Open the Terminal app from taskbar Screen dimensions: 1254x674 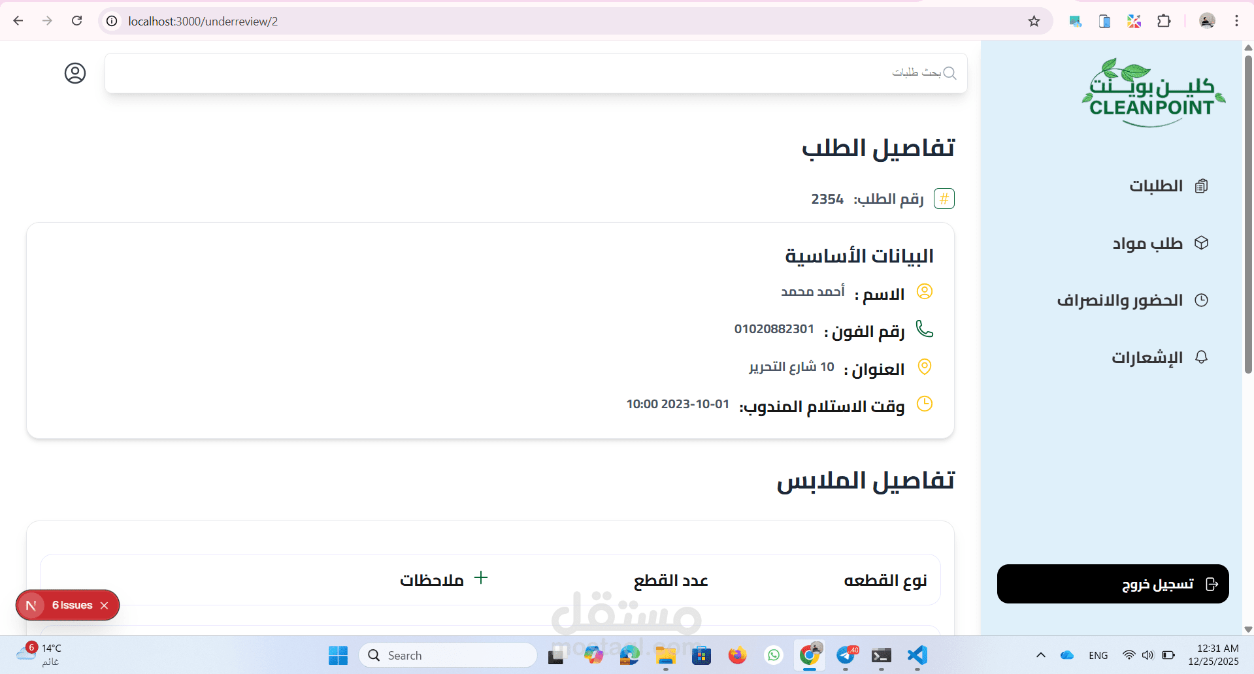[881, 655]
